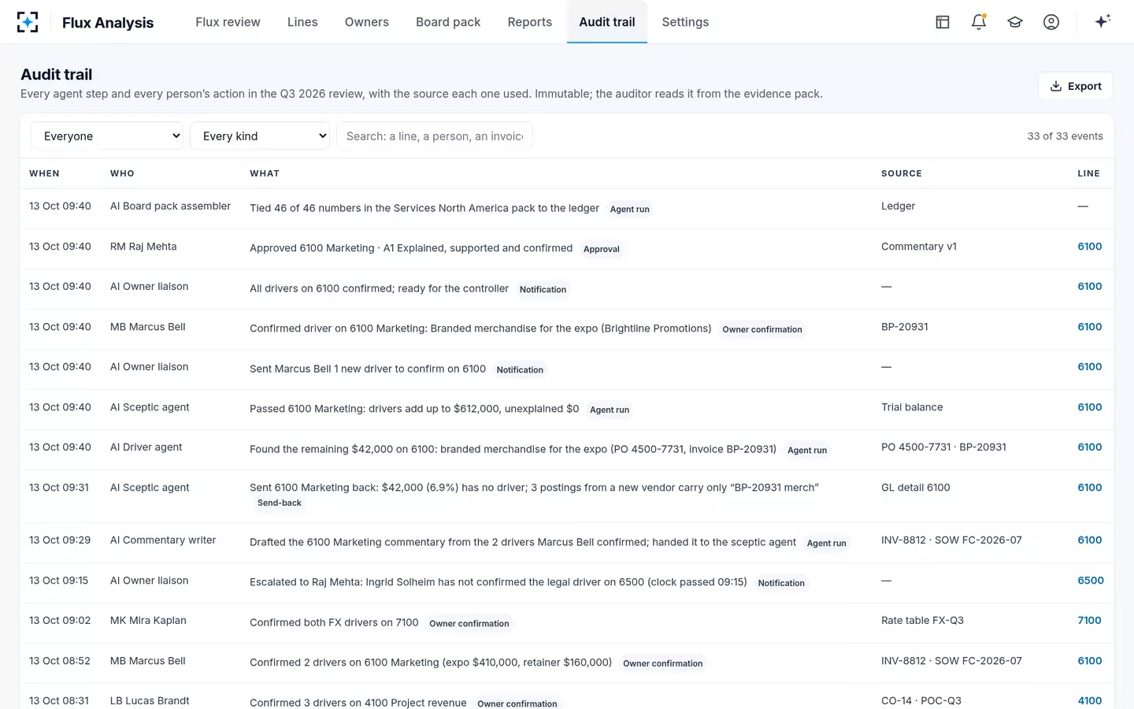The height and width of the screenshot is (709, 1134).
Task: Open line 6100 link in Raj Mehta's approval row
Action: click(x=1090, y=247)
